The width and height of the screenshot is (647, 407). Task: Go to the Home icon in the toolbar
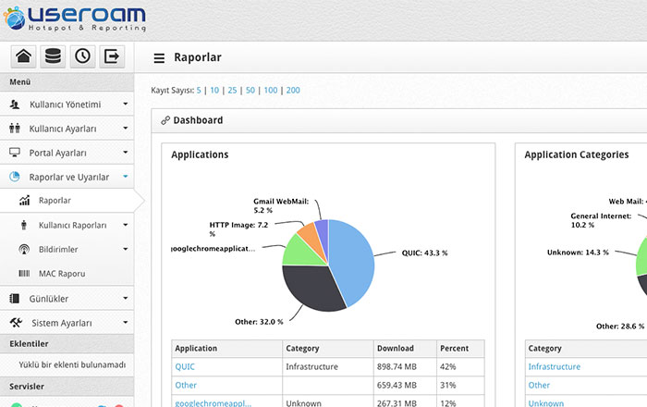coord(23,56)
